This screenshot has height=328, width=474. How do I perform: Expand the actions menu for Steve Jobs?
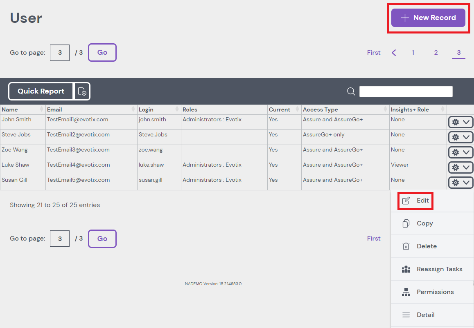(x=460, y=137)
